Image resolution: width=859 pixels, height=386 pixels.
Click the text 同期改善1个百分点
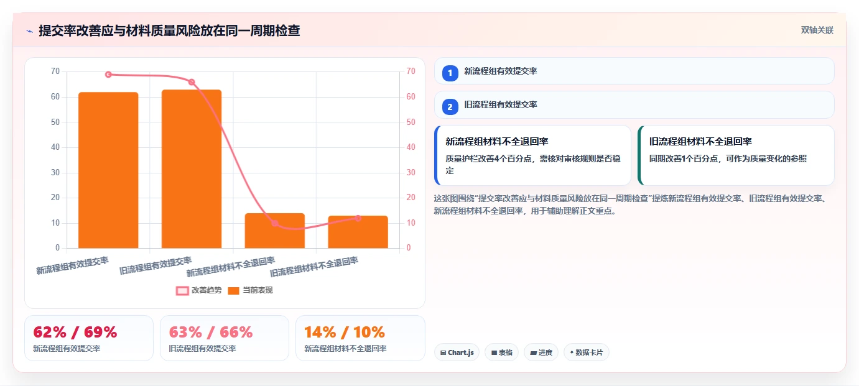684,159
